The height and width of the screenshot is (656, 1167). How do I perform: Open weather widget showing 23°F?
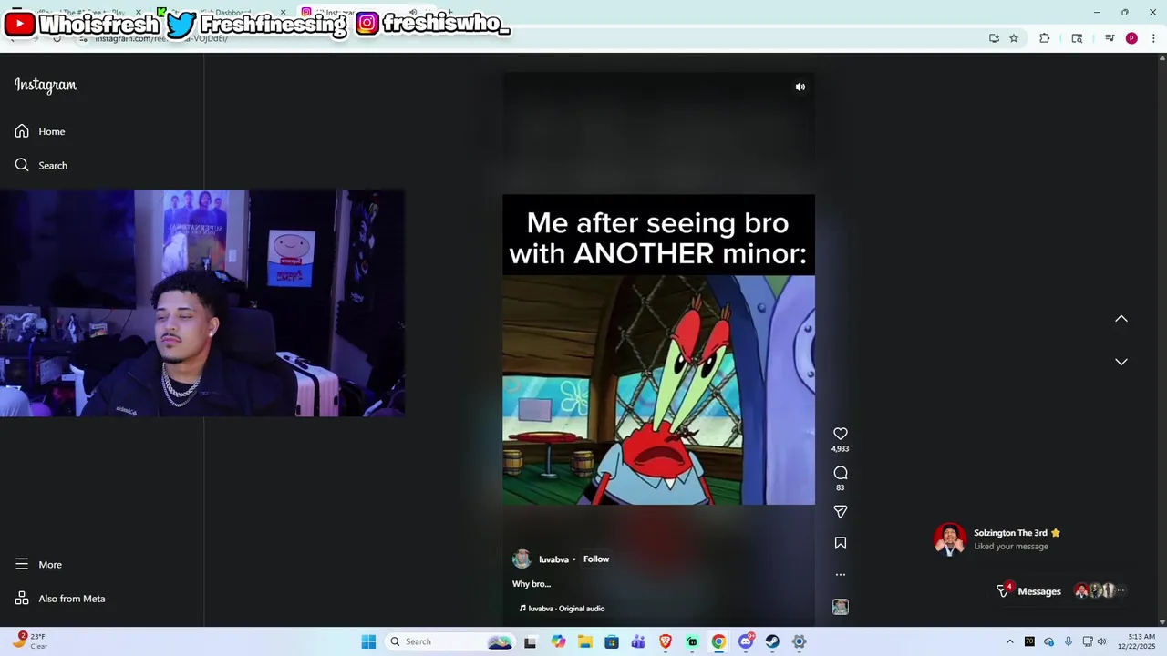tap(30, 641)
